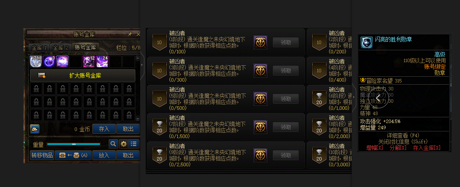Expand the side arrow on the vault's right edge
Viewport: 460px width, 187px height.
[142, 65]
